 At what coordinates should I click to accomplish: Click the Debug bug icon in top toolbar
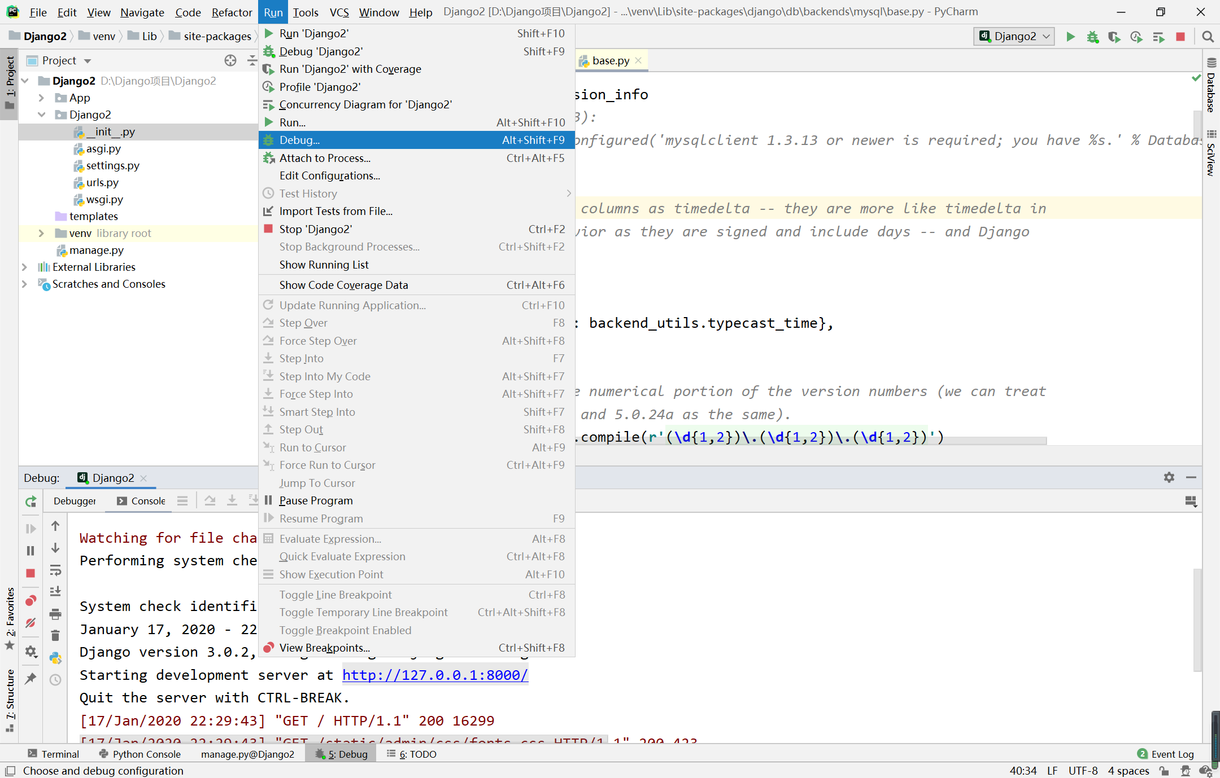(1092, 37)
